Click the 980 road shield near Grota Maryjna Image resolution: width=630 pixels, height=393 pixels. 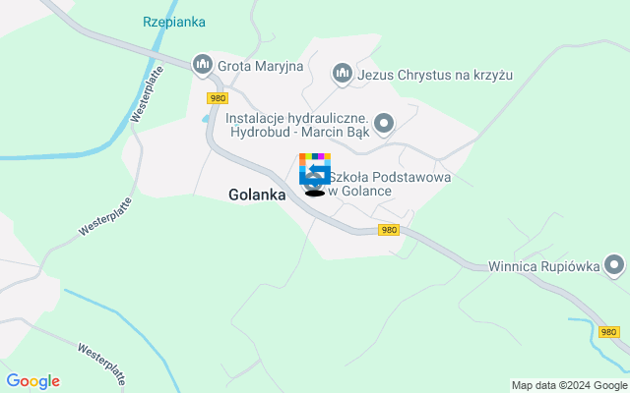218,98
